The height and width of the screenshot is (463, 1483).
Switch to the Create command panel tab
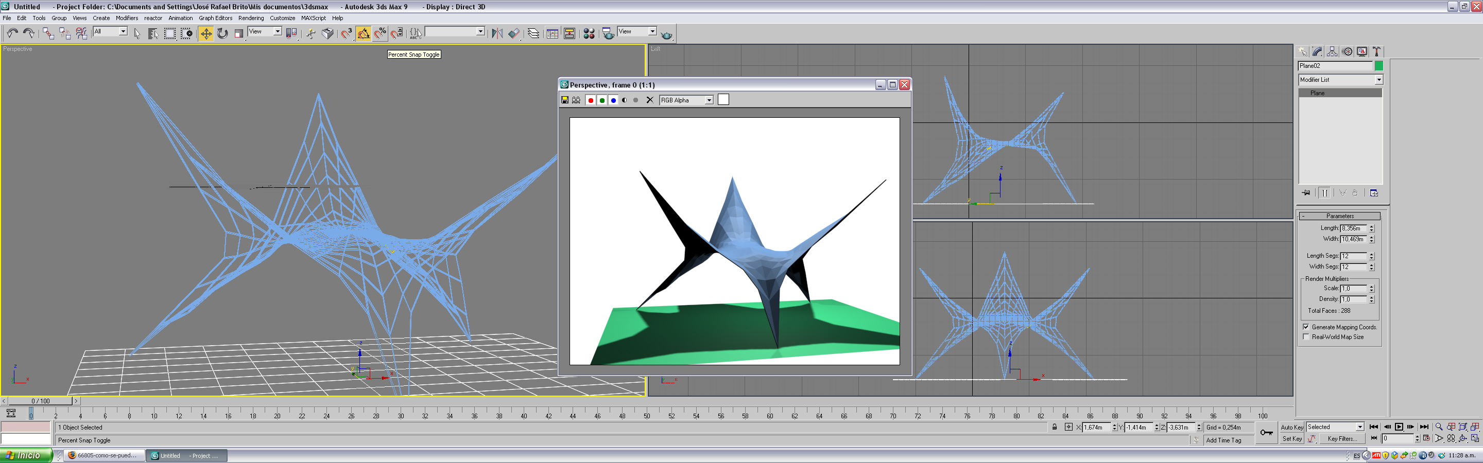click(x=1303, y=52)
